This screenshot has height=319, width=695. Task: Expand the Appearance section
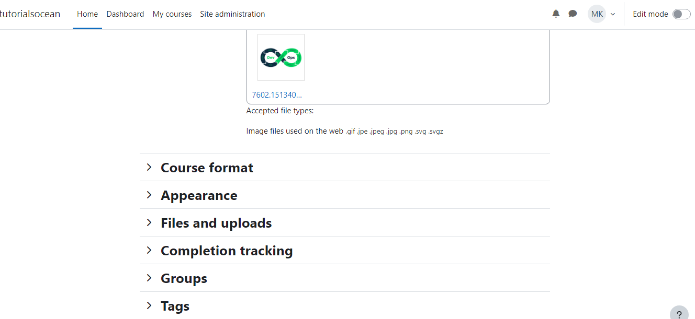pos(199,195)
